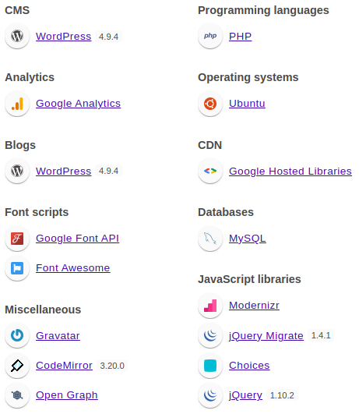
Task: Click the jQuery 1.10.2 version badge
Action: (x=282, y=395)
